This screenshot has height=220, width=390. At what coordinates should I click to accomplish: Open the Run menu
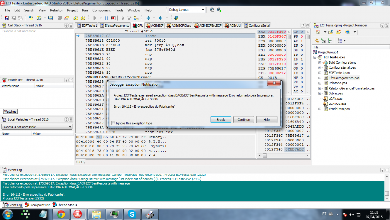coord(85,10)
